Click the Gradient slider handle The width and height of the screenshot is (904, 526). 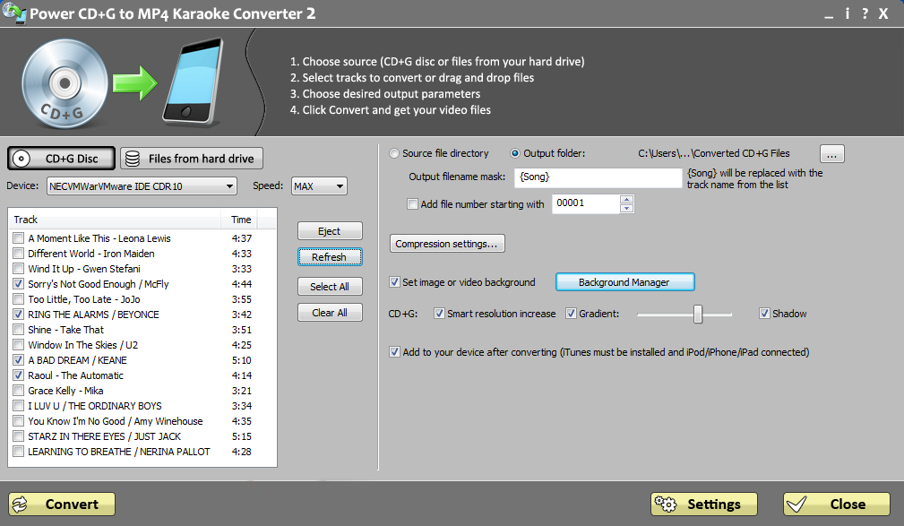click(698, 314)
